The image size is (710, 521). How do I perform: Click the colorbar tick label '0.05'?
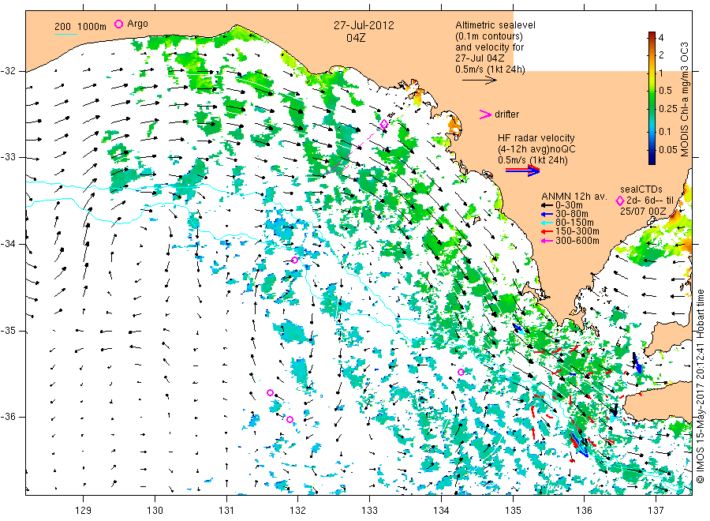[668, 150]
